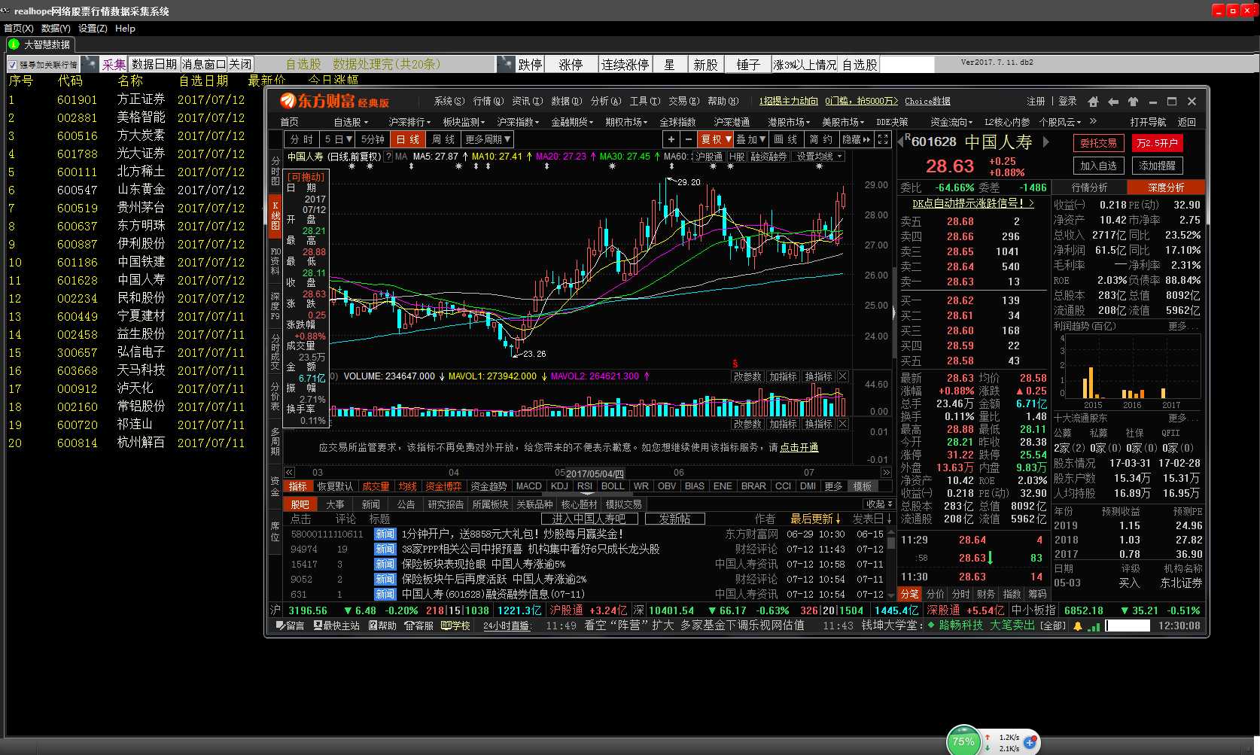Click the bell notification icon
The image size is (1260, 755).
pos(1078,626)
